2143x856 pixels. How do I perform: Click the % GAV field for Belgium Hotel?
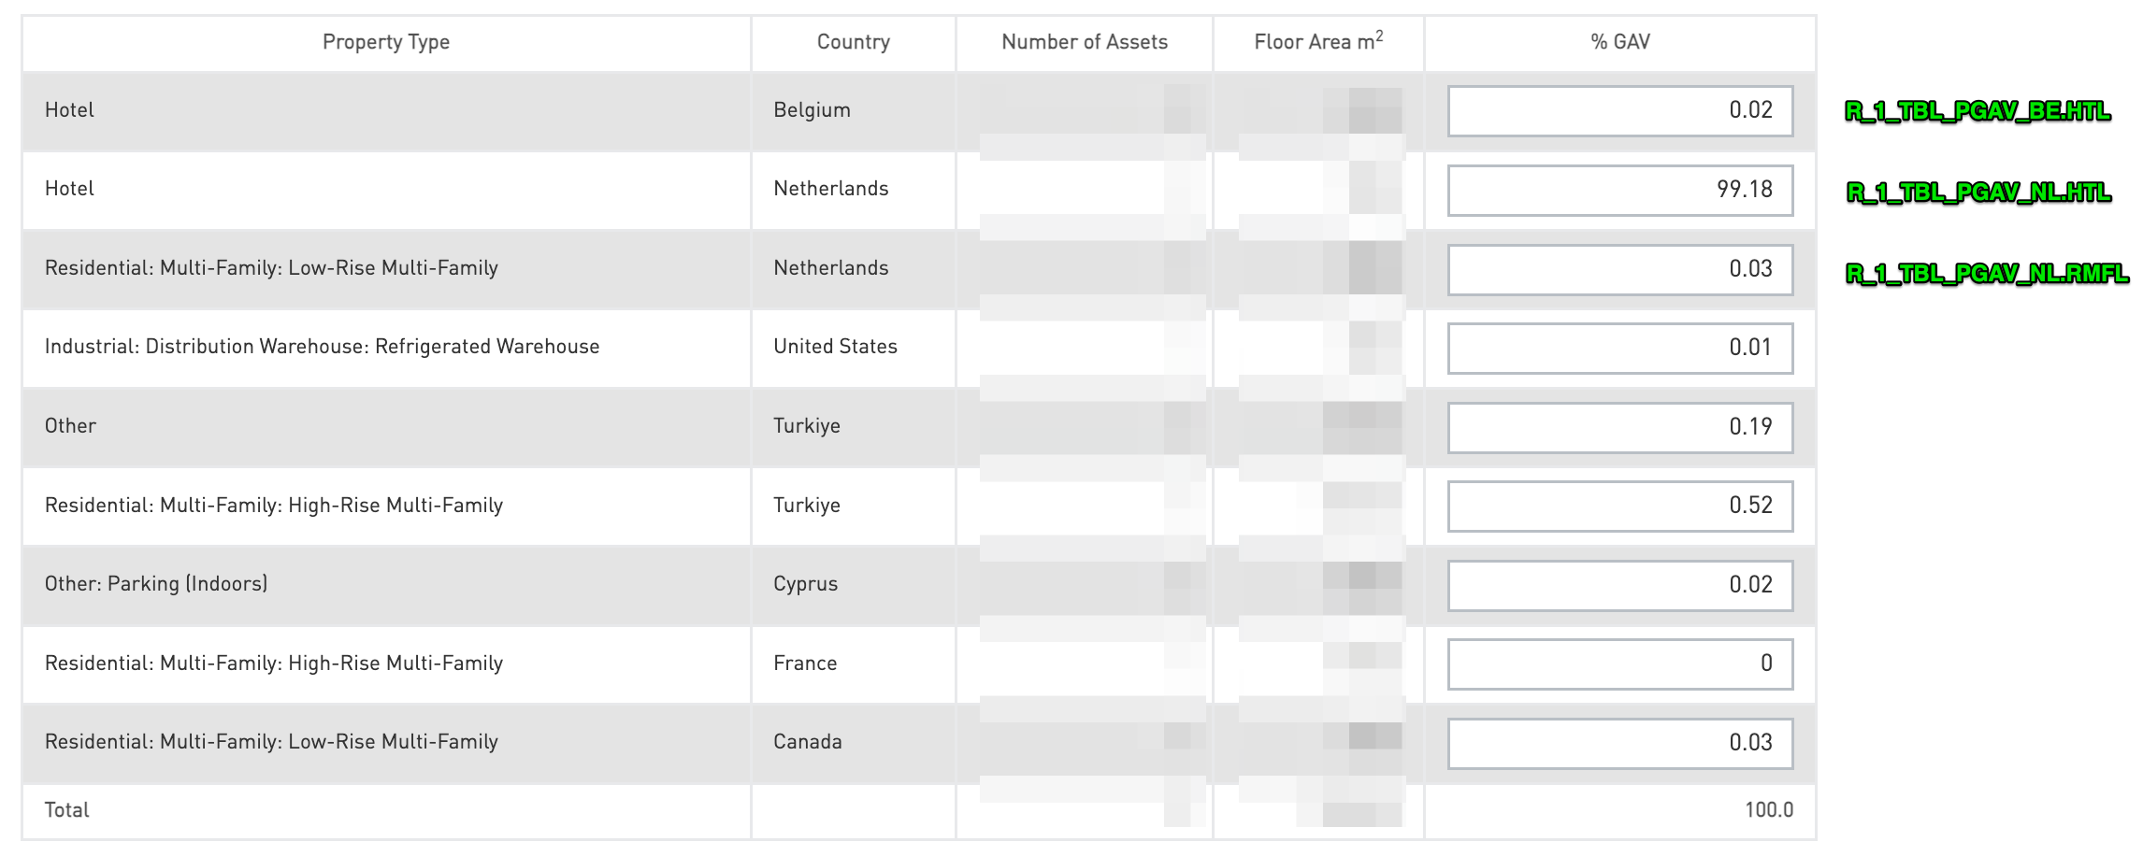point(1619,110)
